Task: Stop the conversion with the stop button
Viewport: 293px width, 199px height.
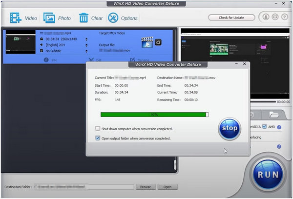Action: (x=230, y=129)
